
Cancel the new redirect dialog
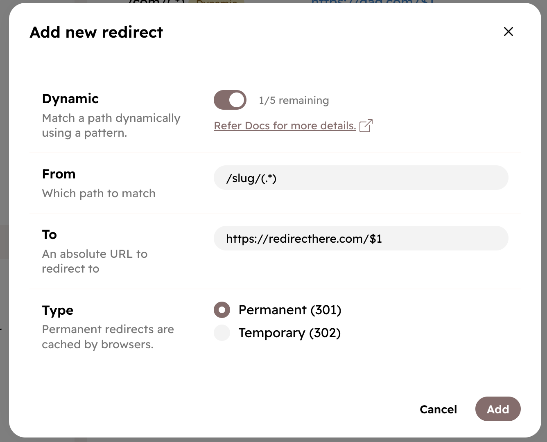pyautogui.click(x=438, y=409)
